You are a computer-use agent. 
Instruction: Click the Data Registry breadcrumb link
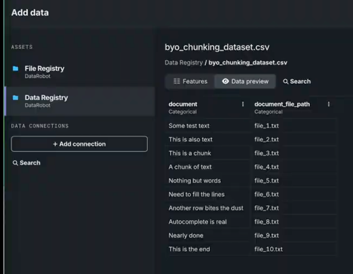[x=183, y=63]
